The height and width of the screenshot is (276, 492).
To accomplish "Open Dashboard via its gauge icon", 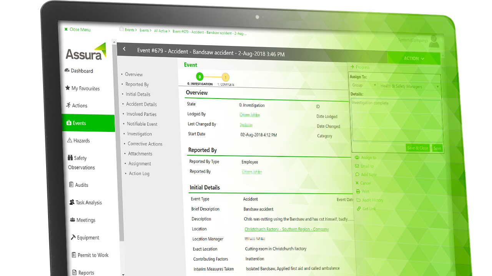I will point(67,71).
